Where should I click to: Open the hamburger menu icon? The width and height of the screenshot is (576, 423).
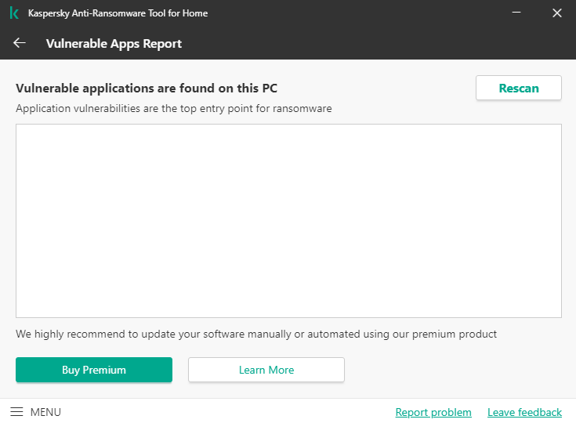tap(16, 412)
